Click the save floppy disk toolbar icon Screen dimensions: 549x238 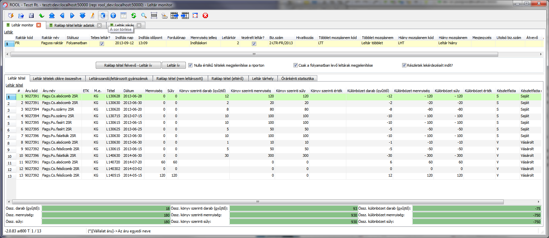[31, 16]
